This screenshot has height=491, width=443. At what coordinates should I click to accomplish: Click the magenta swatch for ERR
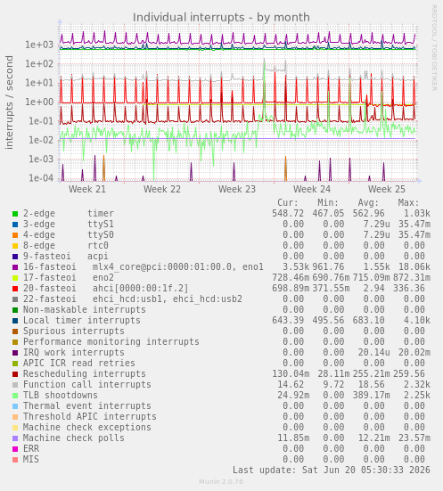pos(15,449)
